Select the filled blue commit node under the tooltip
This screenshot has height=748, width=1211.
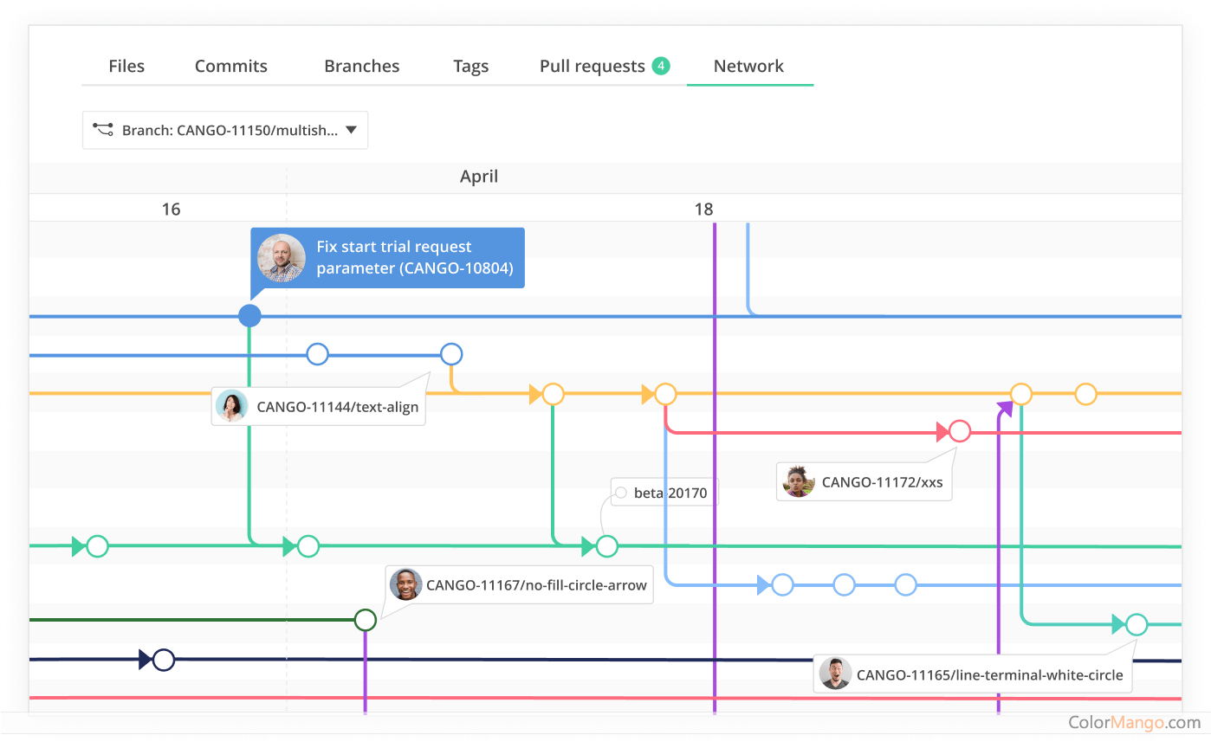(249, 316)
